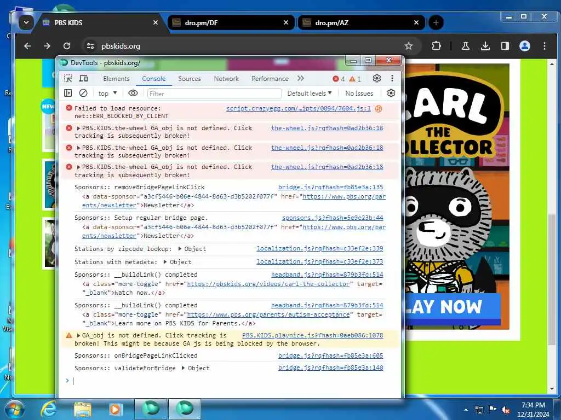Open Chrome Labs flask icon
The height and width of the screenshot is (420, 561).
pos(466,46)
